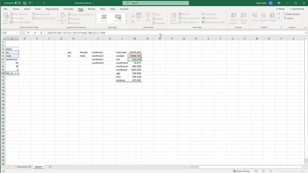Screen dimensions: 308x173
Task: Open the Acrobat tab
Action: coord(124,9)
